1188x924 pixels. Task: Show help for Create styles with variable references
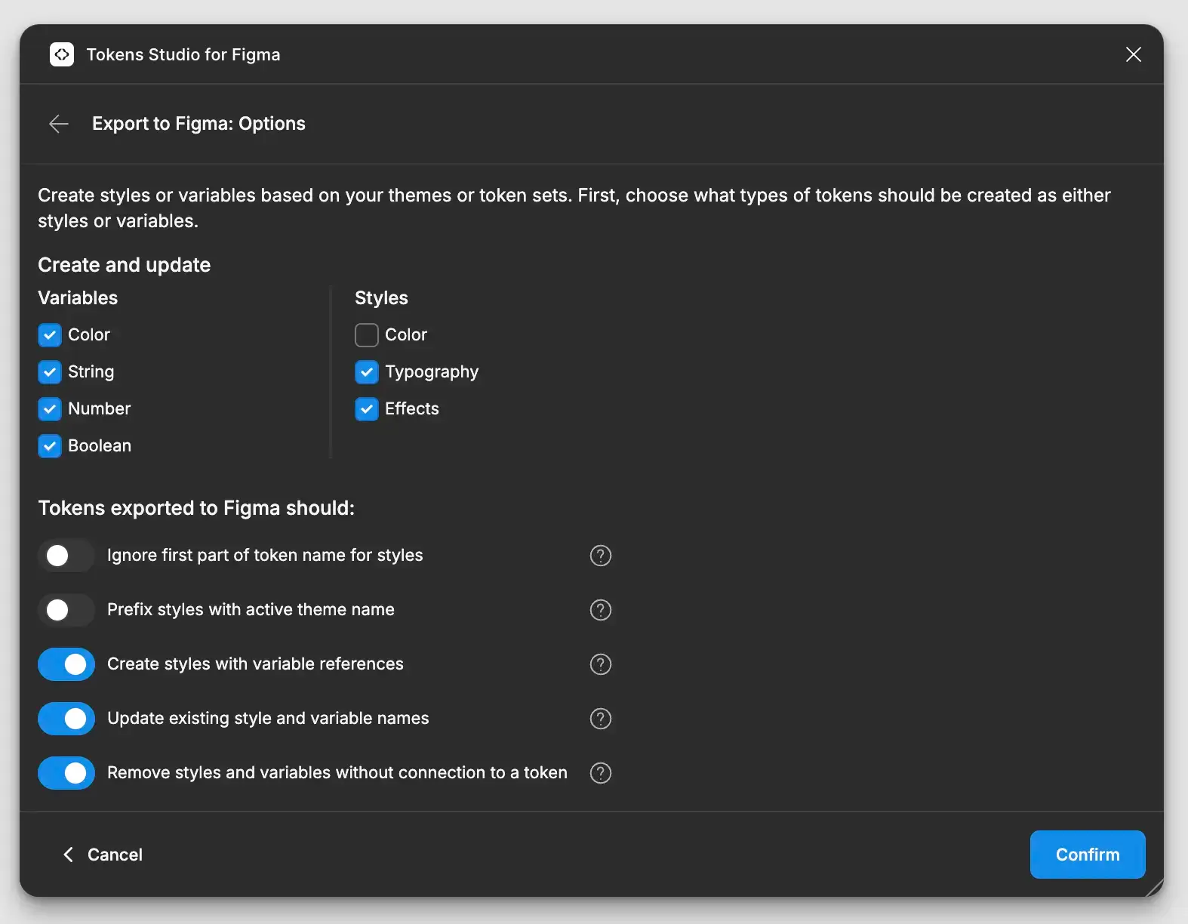coord(600,664)
